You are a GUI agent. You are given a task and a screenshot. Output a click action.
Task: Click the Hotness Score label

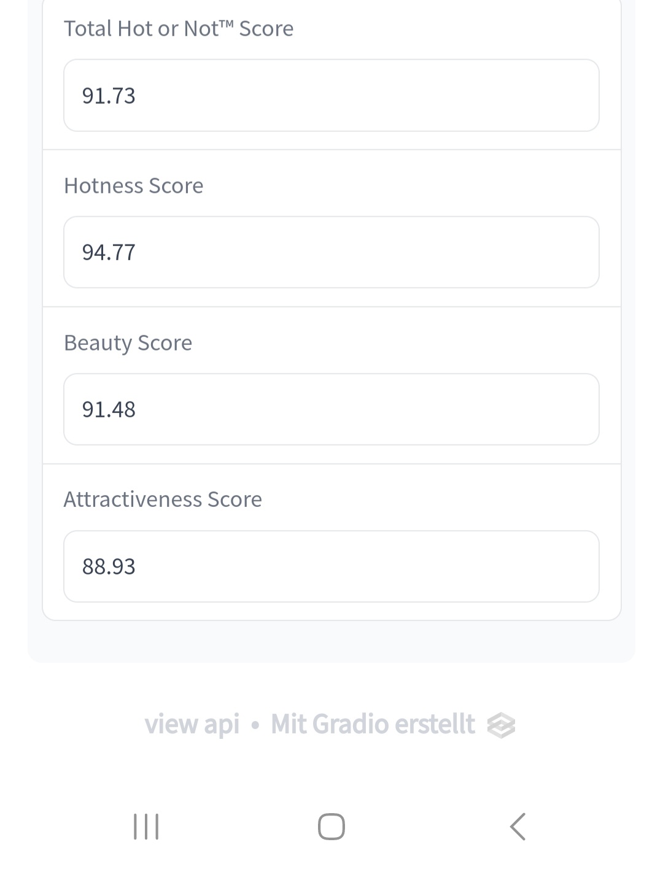click(x=134, y=186)
